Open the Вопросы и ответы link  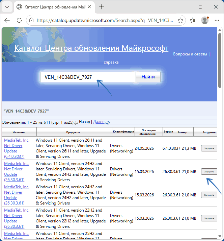click(190, 54)
